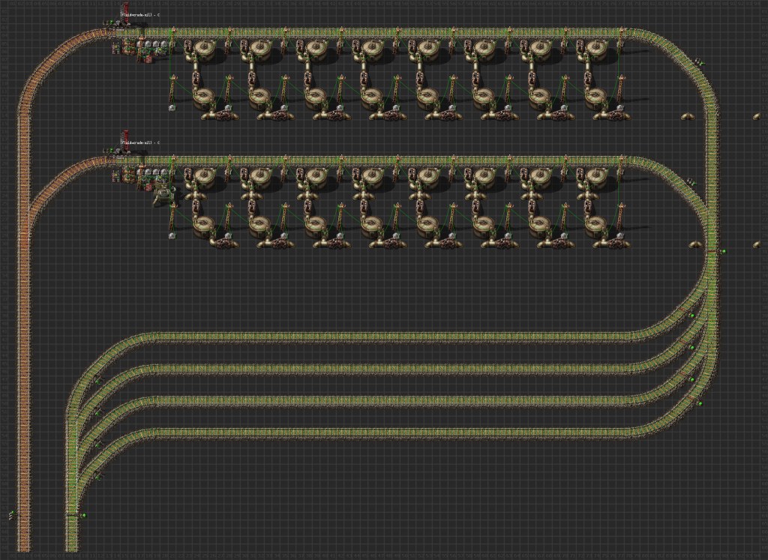Select rightmost top-row storage tank at upper station
768x560 pixels.
(596, 51)
